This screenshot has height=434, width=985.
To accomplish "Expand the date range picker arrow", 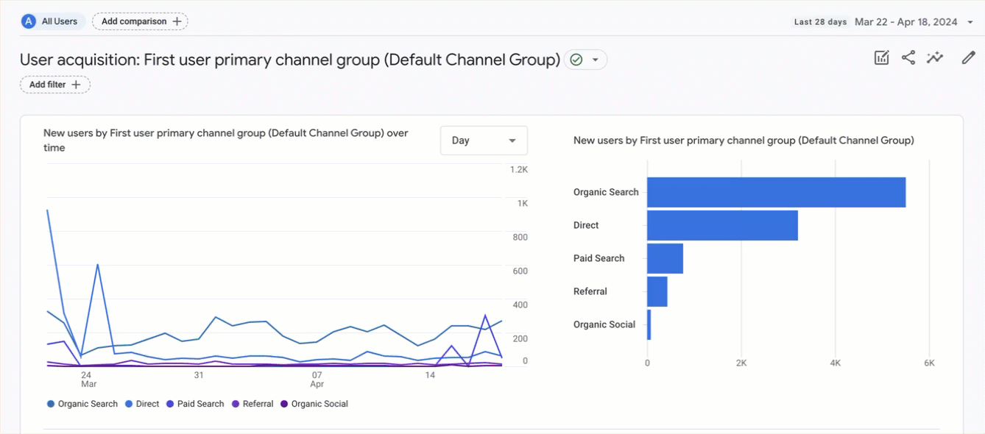I will pos(972,22).
